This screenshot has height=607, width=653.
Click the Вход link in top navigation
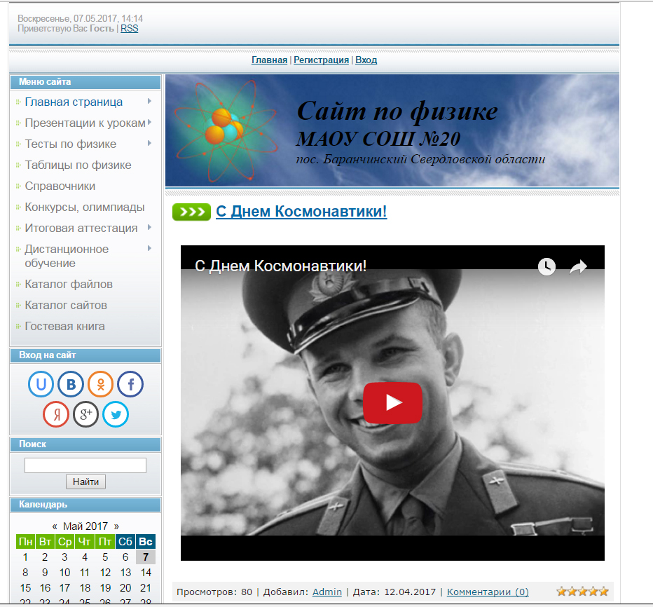(366, 60)
